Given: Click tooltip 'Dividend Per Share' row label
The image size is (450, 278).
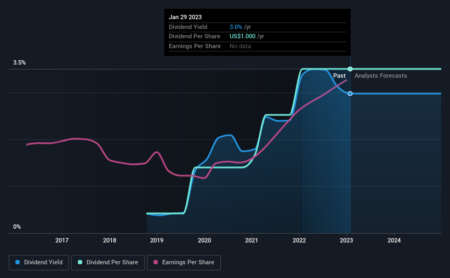Looking at the screenshot, I should coord(195,37).
